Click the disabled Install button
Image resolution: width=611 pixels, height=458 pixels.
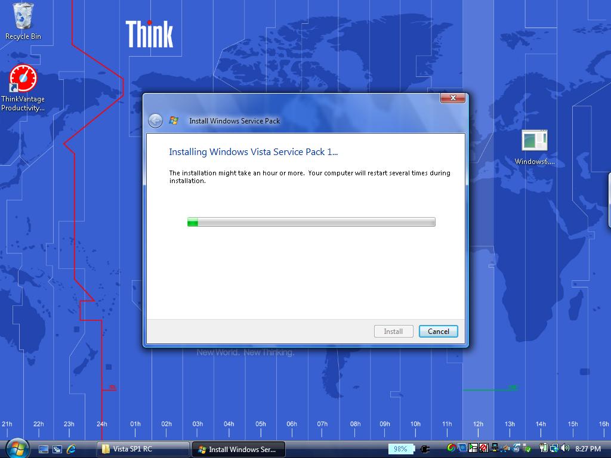point(394,332)
